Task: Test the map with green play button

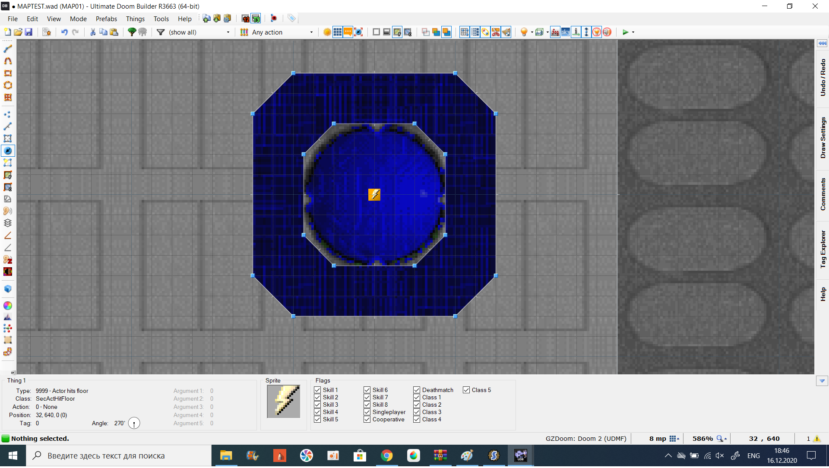Action: coord(626,32)
